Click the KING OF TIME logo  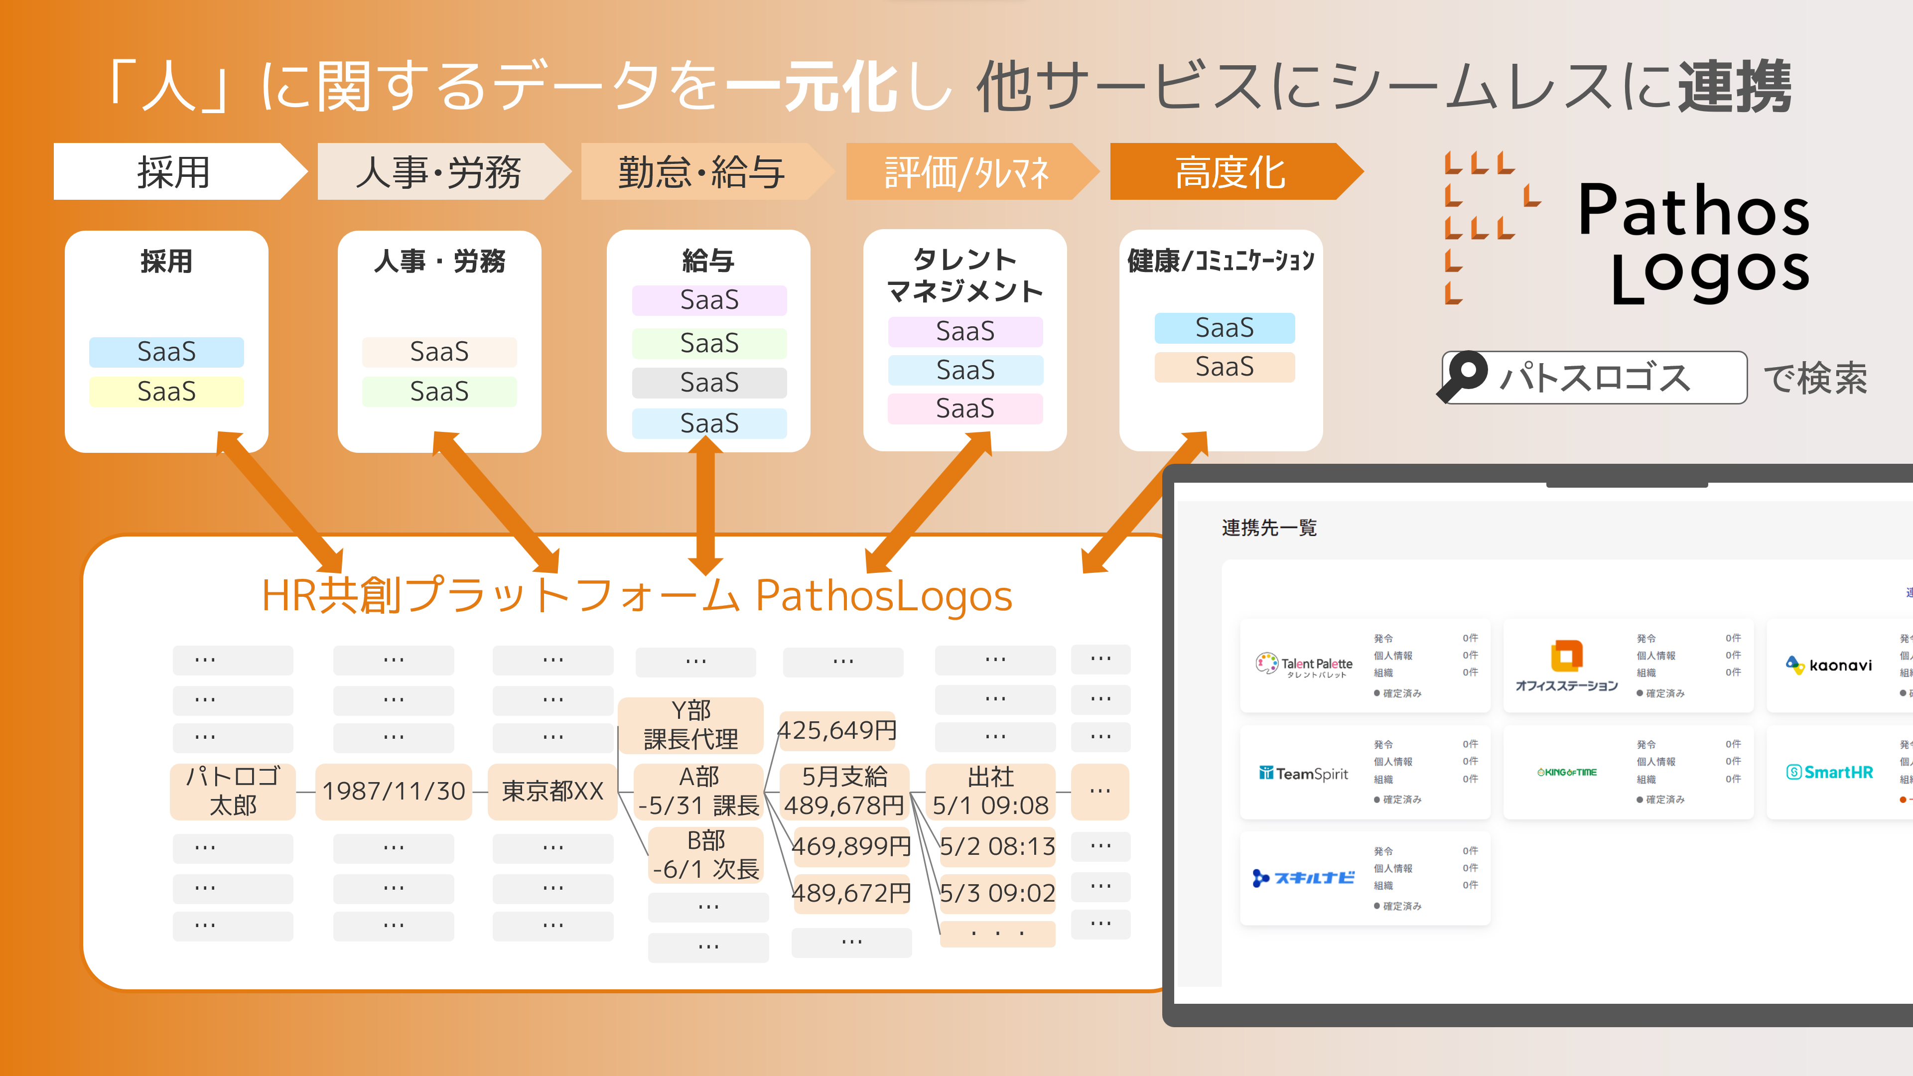1566,772
